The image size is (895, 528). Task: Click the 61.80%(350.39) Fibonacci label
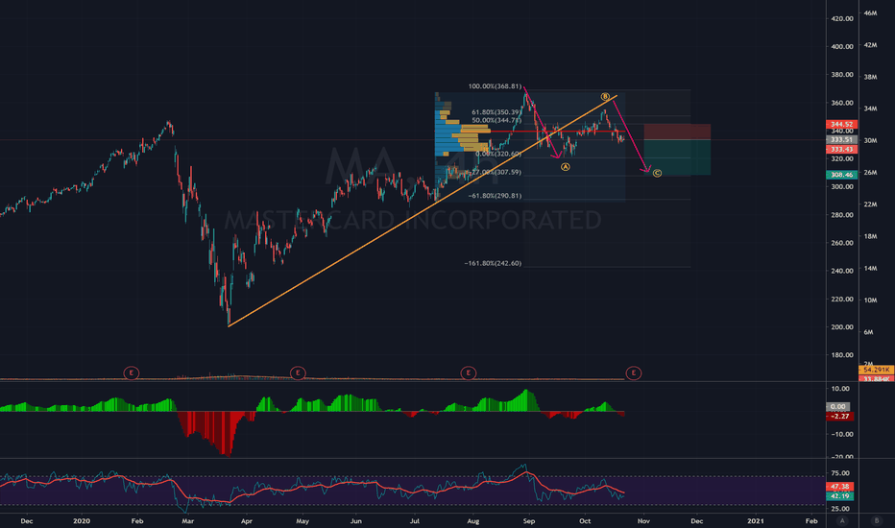pos(496,112)
